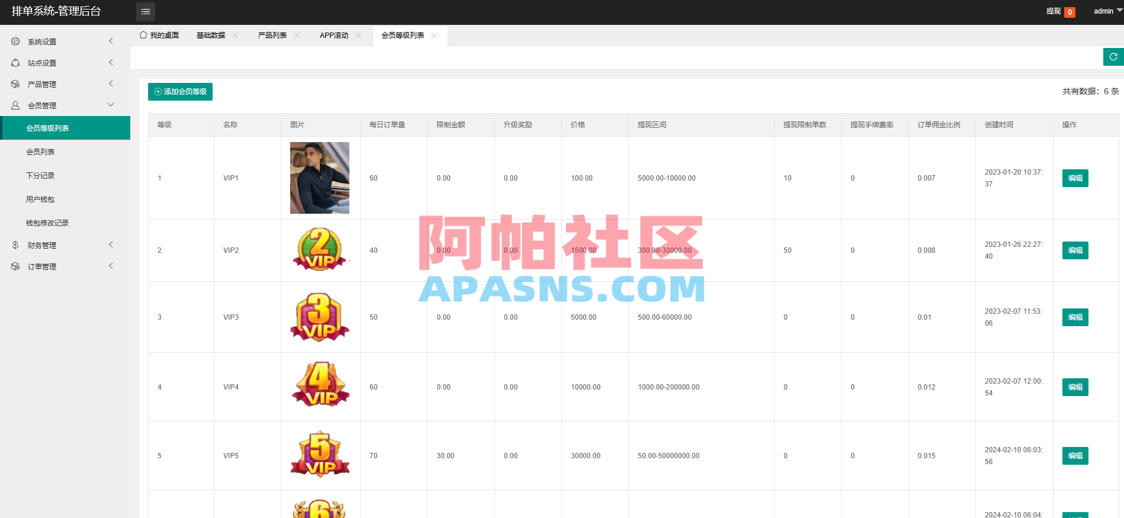Click the 共有数据: 6 条 count text
The height and width of the screenshot is (518, 1124).
coord(1091,91)
